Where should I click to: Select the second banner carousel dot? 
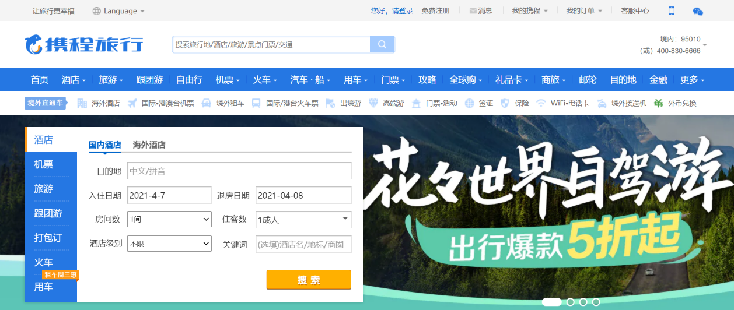pyautogui.click(x=571, y=302)
